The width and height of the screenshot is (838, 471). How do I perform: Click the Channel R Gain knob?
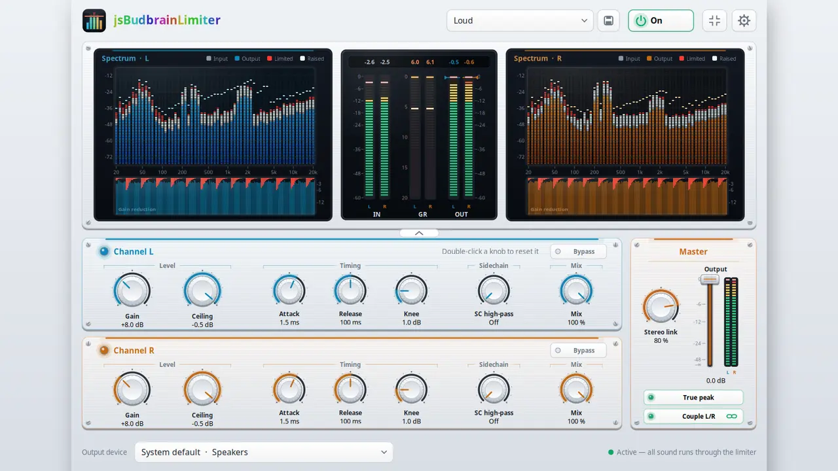click(132, 389)
